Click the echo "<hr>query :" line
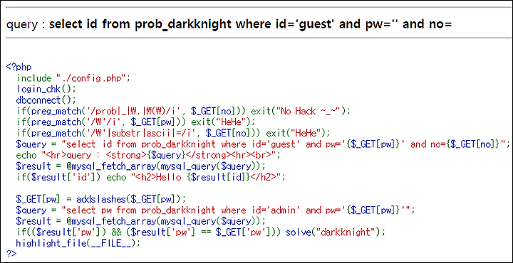 148,155
